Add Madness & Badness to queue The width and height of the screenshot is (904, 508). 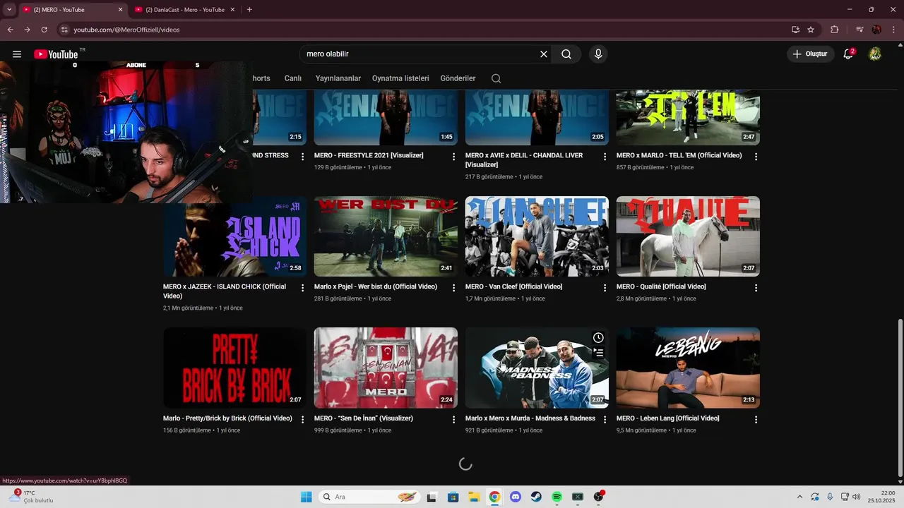[598, 353]
